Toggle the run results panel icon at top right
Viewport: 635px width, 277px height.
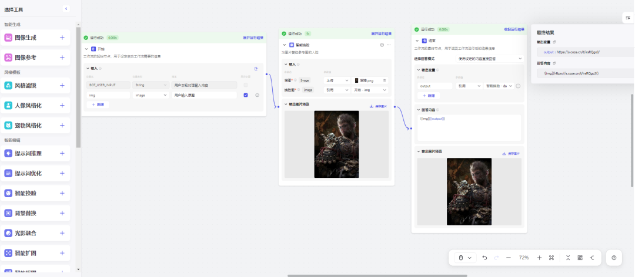pyautogui.click(x=628, y=18)
